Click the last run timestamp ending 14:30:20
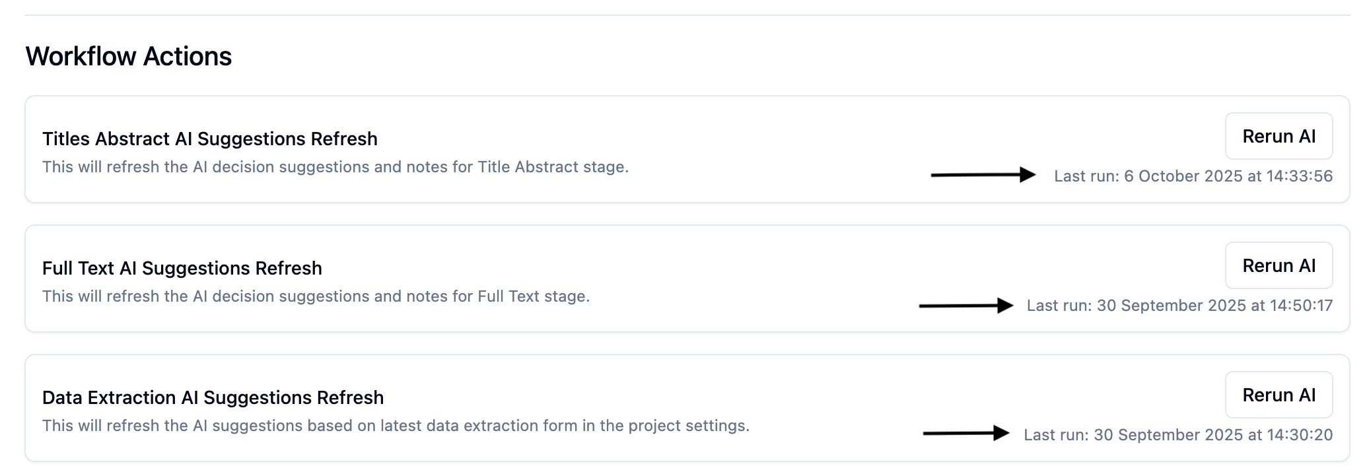 tap(1178, 435)
